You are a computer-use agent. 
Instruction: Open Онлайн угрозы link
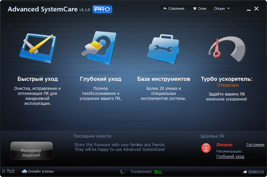41,171
